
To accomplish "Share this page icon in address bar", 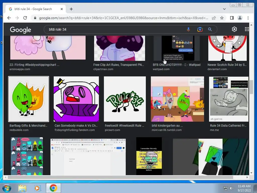I will (214, 18).
